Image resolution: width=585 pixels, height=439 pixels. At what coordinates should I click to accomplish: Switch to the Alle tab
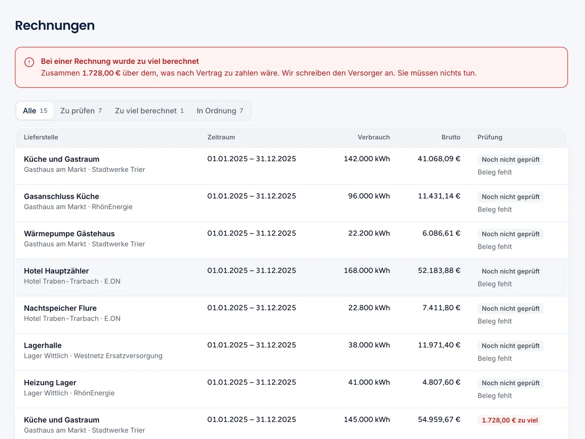35,111
